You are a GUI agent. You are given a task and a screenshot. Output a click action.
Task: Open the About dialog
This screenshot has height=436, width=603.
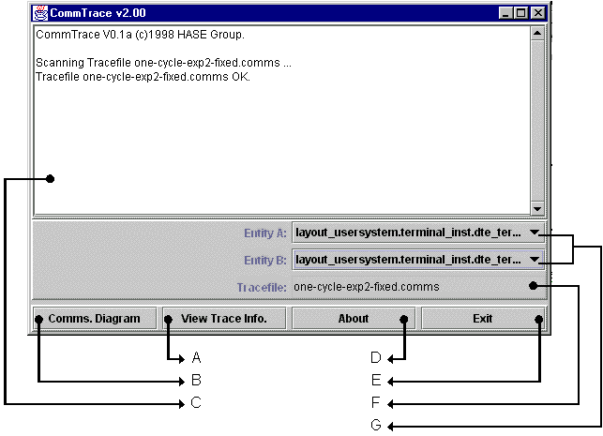(x=353, y=319)
